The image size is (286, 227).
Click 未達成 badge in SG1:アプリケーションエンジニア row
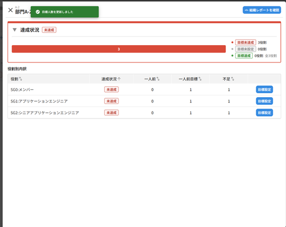[112, 101]
